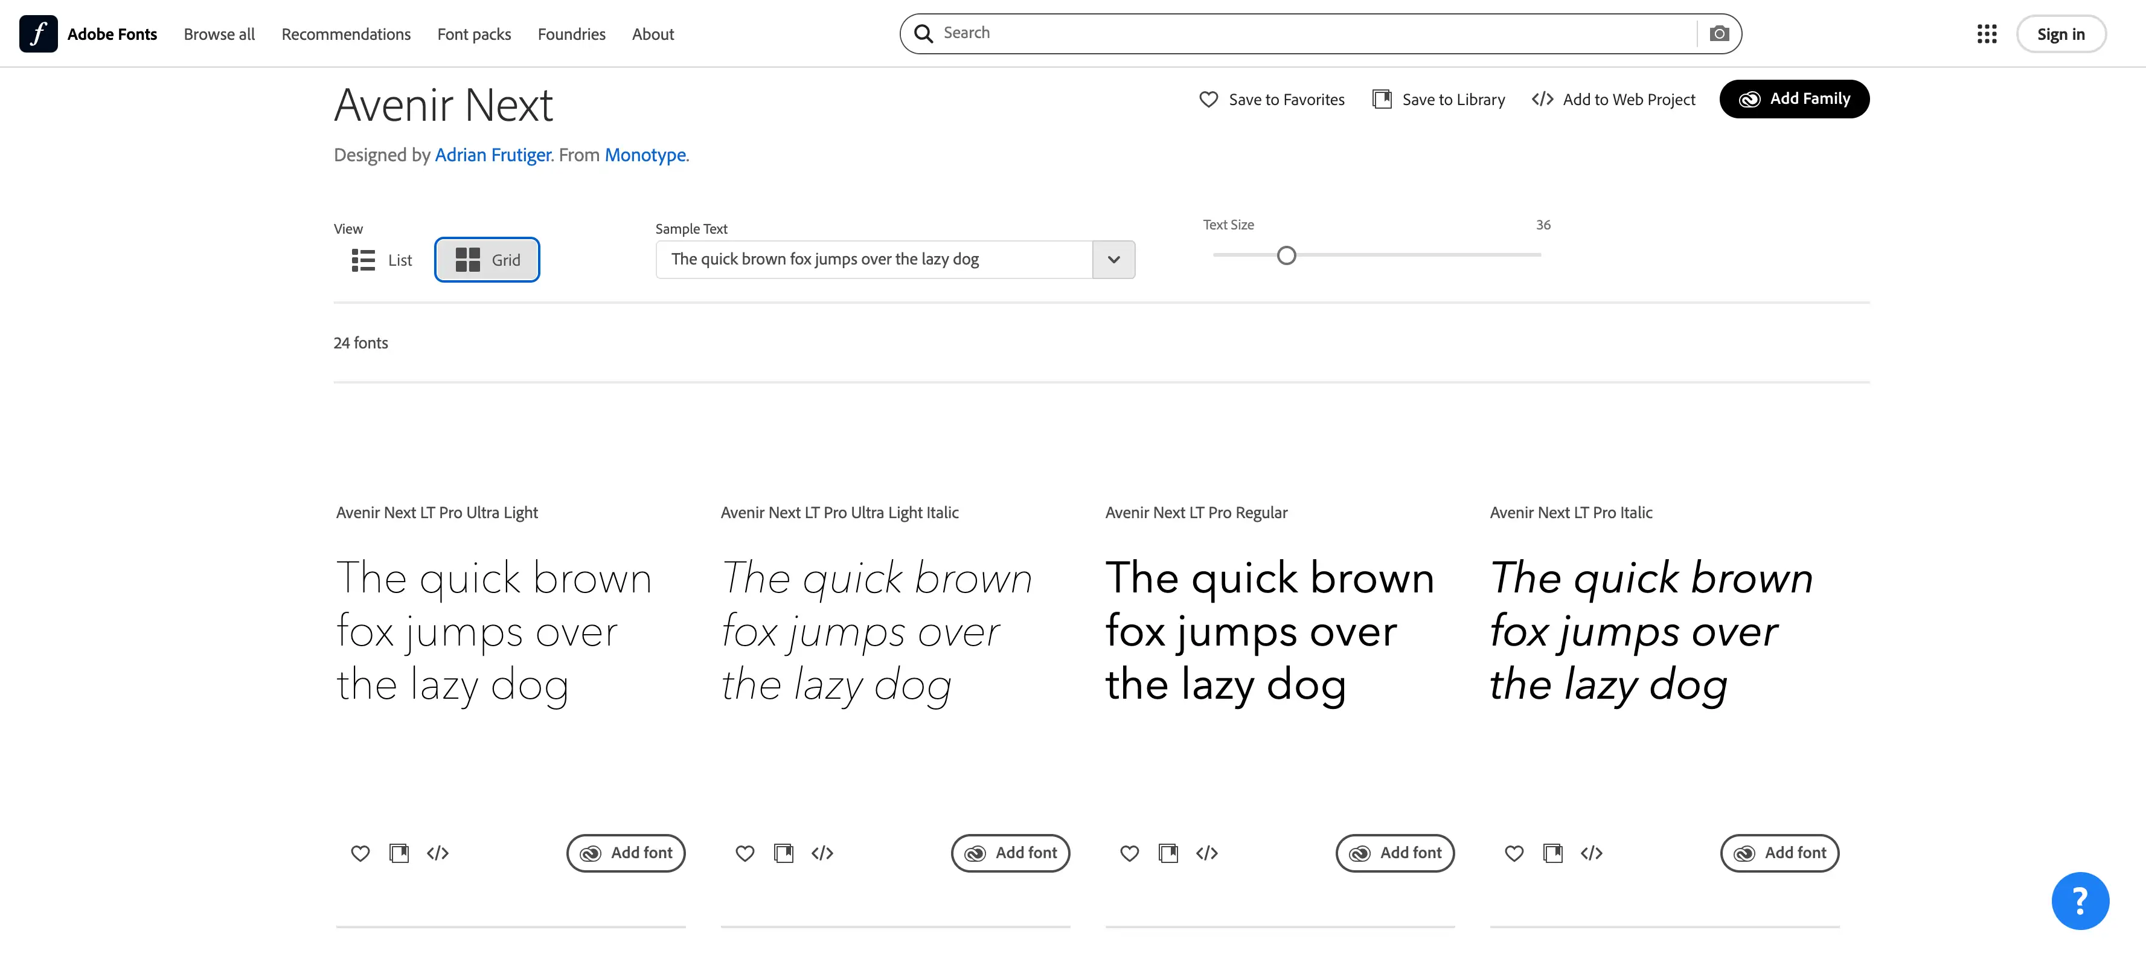Click the search magnifier icon
This screenshot has height=959, width=2146.
(x=923, y=33)
